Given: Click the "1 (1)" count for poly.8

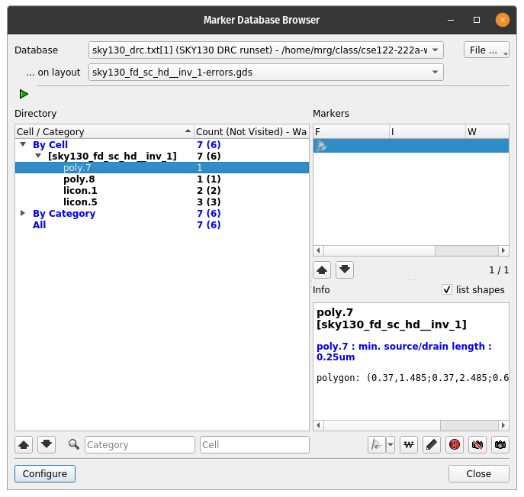Looking at the screenshot, I should [x=208, y=179].
